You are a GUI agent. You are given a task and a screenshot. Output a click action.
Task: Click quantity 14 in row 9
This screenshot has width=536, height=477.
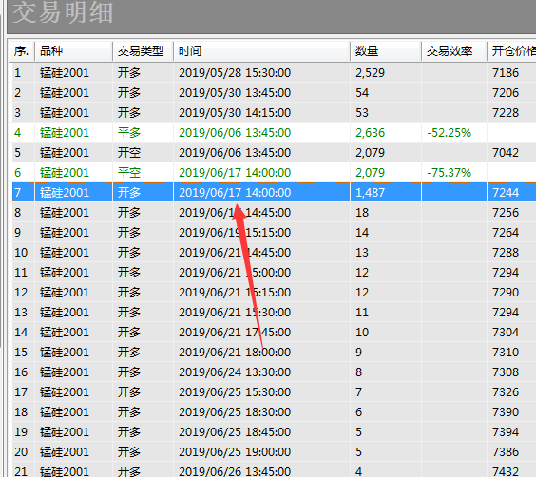pos(362,233)
